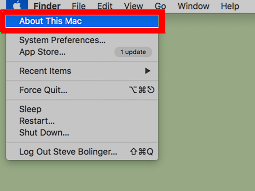255x191 pixels.
Task: Log Out Steve Bolinger…
Action: pos(82,152)
